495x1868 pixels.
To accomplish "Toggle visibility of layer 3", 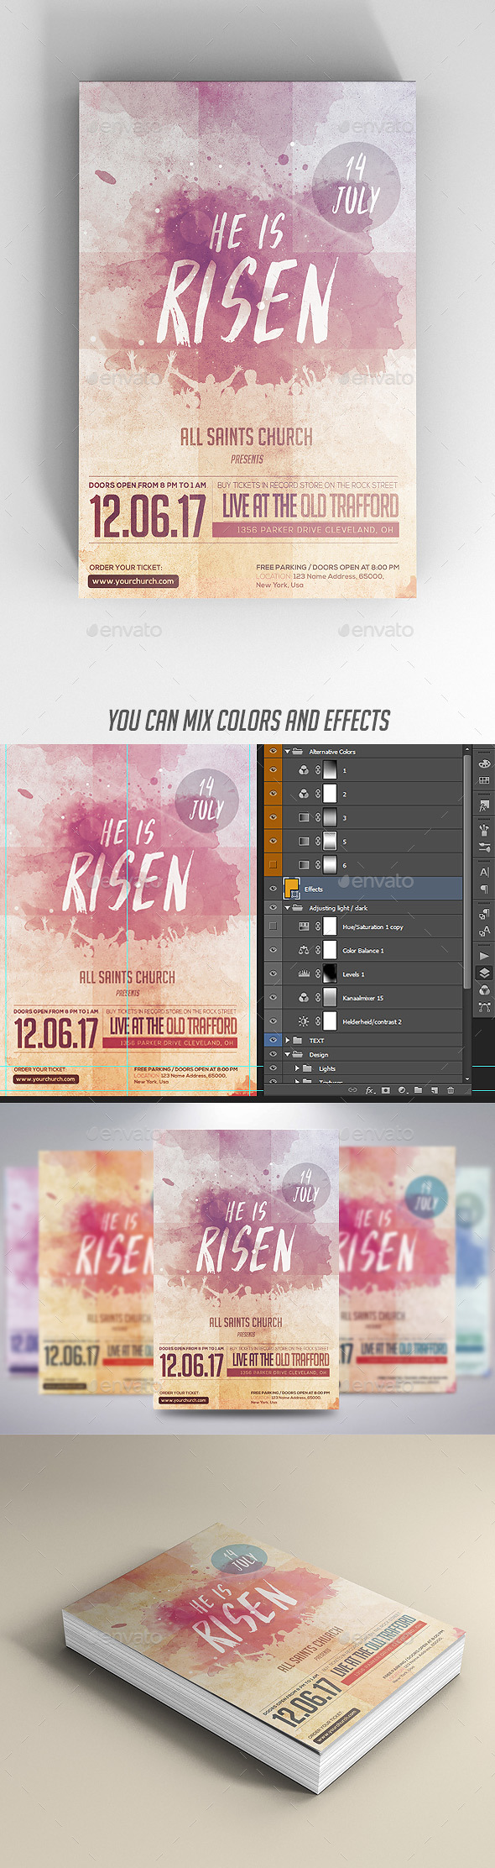I will click(273, 817).
